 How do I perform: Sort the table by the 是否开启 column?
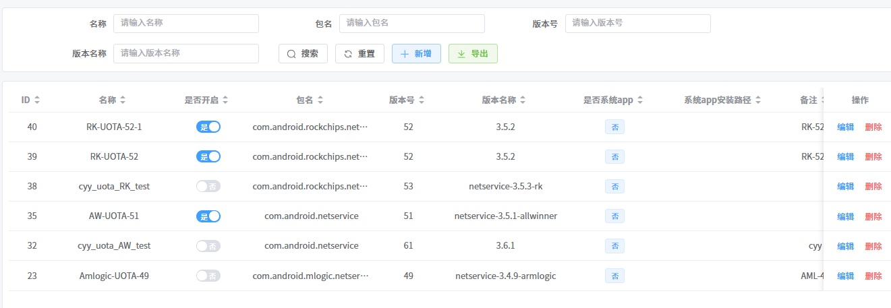point(225,100)
